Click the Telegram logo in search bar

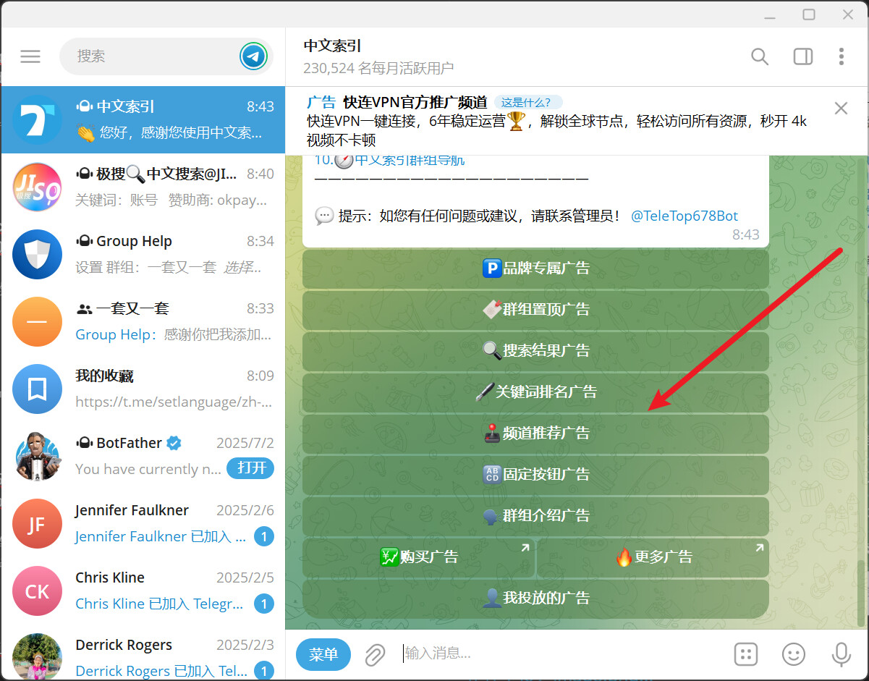point(253,56)
